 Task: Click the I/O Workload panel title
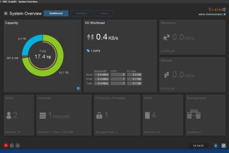95,23
